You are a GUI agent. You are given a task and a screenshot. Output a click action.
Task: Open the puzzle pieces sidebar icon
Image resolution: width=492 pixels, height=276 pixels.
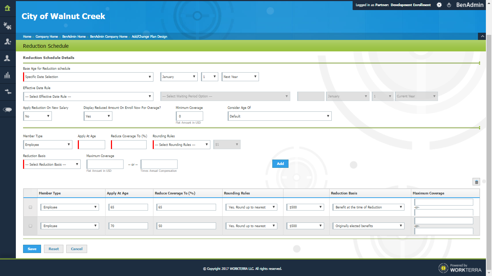click(7, 26)
